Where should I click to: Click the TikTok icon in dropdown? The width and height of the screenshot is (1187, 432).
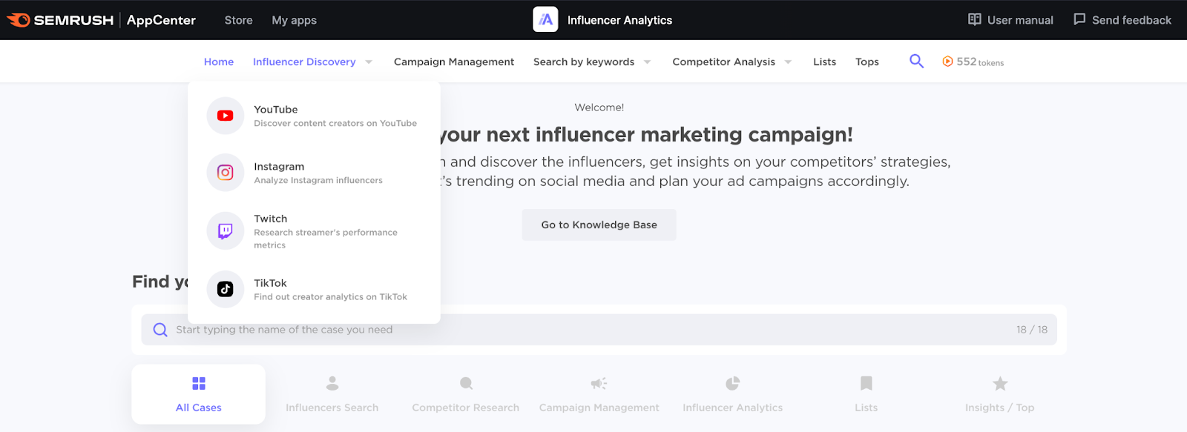coord(225,289)
